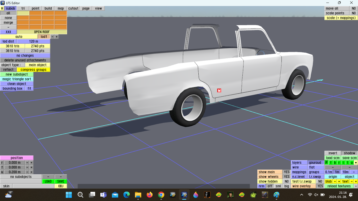Switch to the cutout mode tab
This screenshot has height=201, width=358.
tap(73, 8)
